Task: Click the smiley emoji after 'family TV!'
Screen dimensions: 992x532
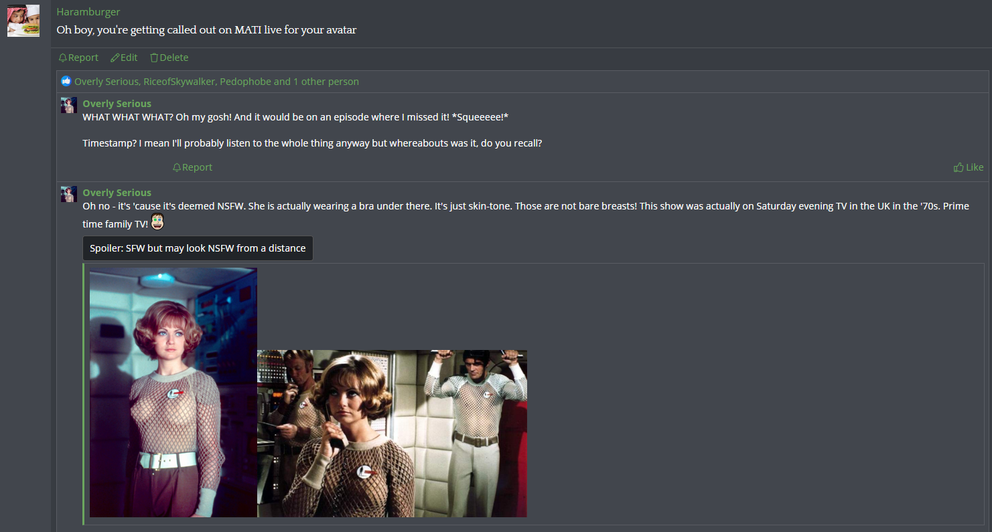Action: (x=157, y=221)
